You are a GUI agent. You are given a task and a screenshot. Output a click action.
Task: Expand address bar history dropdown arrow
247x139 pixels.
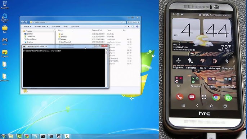click(122, 22)
